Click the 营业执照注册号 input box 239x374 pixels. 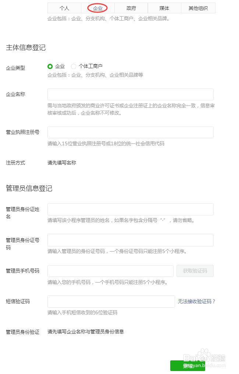130,132
